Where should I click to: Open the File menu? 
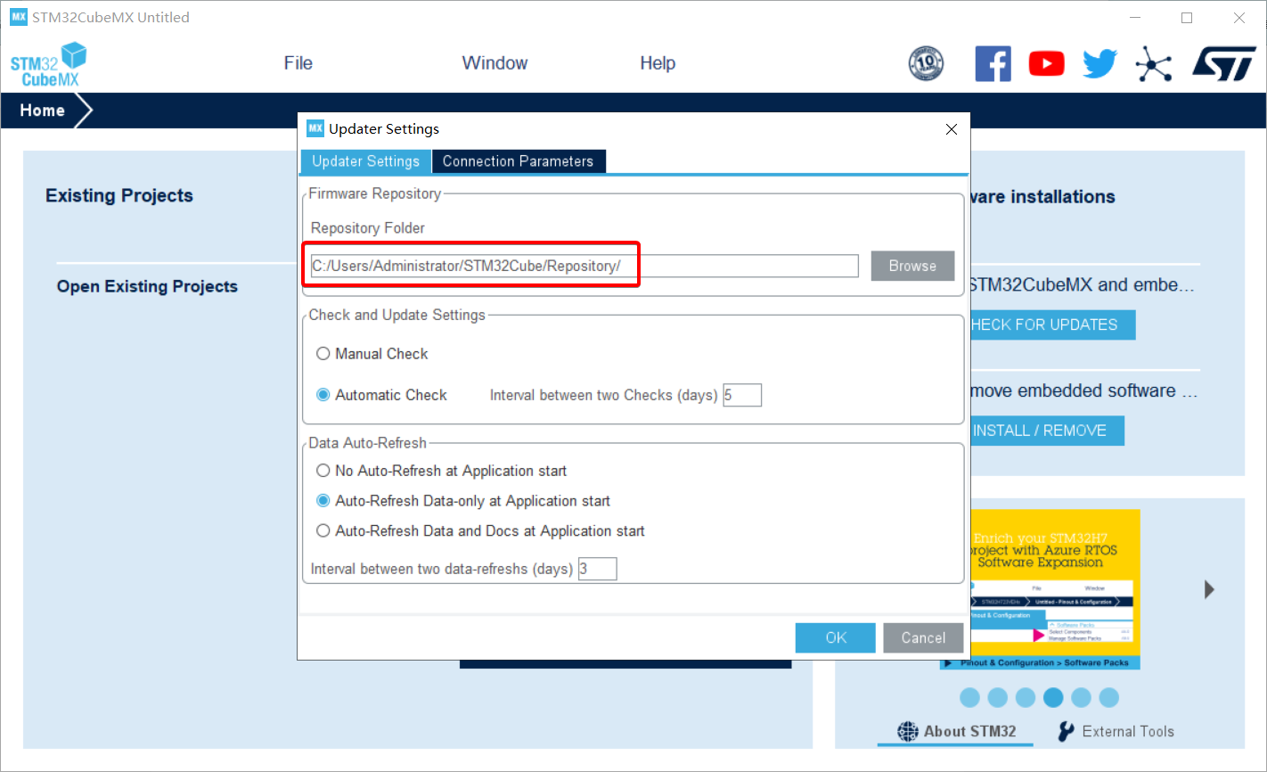(298, 63)
